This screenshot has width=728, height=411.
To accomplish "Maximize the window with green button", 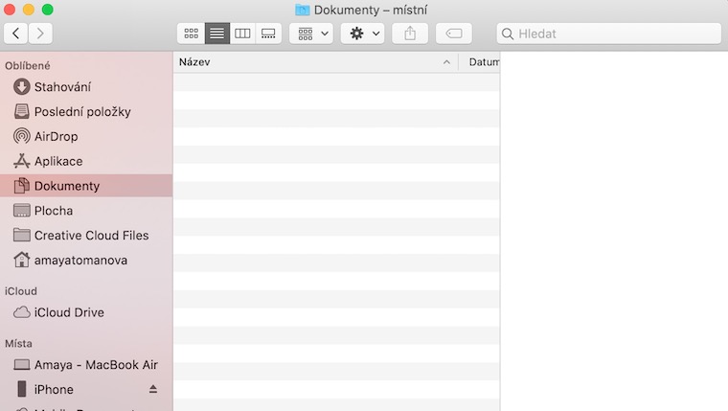I will tap(47, 10).
